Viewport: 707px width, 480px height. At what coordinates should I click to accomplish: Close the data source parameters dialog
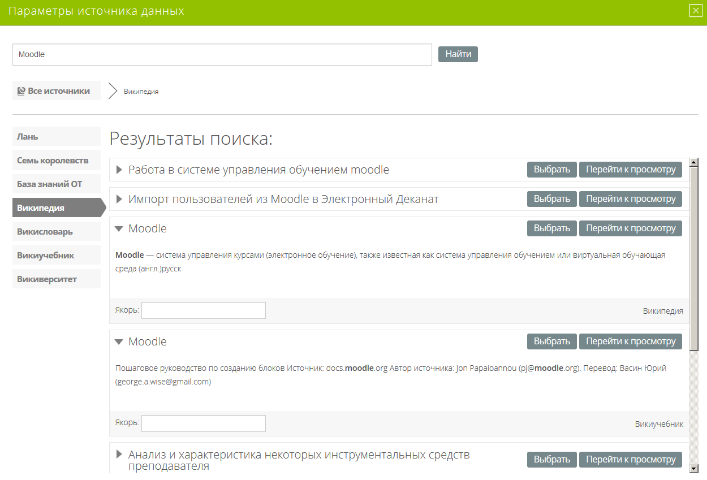(696, 10)
